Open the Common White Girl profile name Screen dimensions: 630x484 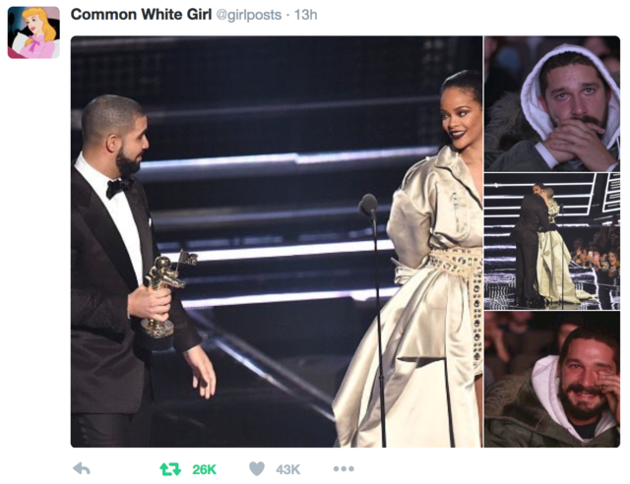(141, 15)
